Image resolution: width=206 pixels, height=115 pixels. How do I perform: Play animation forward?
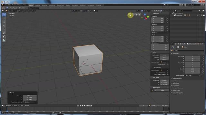pos(87,106)
